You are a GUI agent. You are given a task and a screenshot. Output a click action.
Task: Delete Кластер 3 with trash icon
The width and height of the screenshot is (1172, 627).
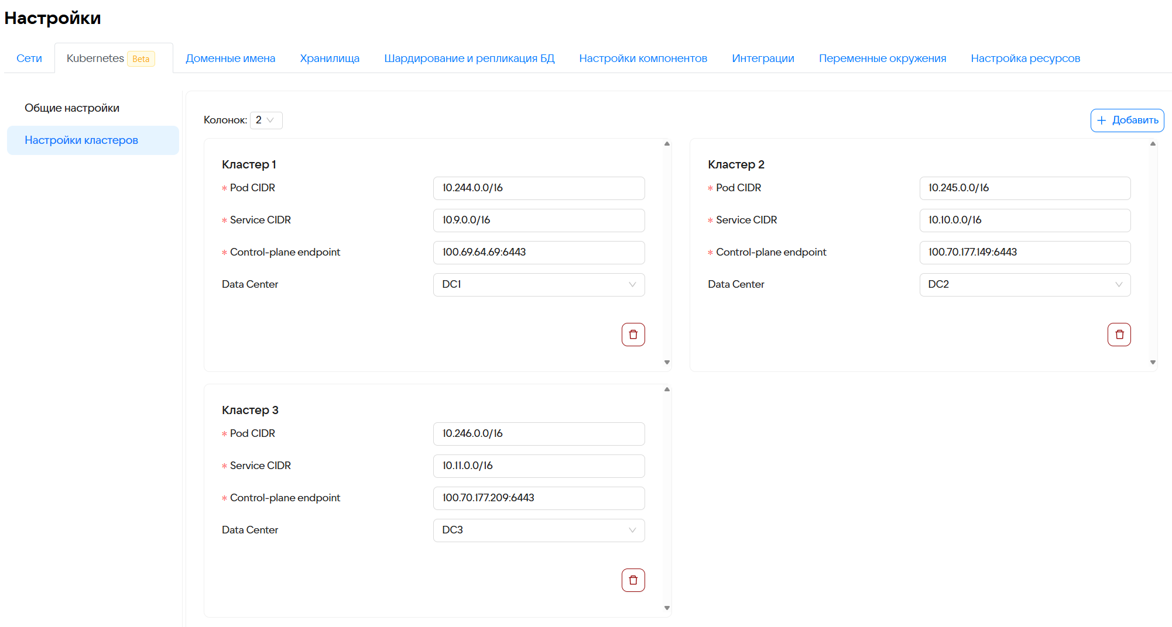pyautogui.click(x=633, y=580)
